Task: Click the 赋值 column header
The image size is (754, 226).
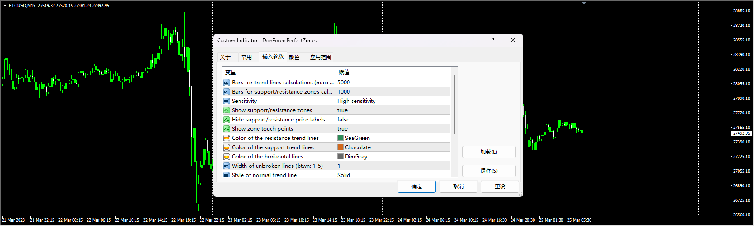Action: (x=393, y=72)
